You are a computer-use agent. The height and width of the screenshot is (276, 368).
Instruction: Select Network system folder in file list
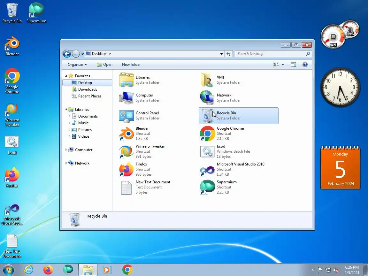pos(221,98)
